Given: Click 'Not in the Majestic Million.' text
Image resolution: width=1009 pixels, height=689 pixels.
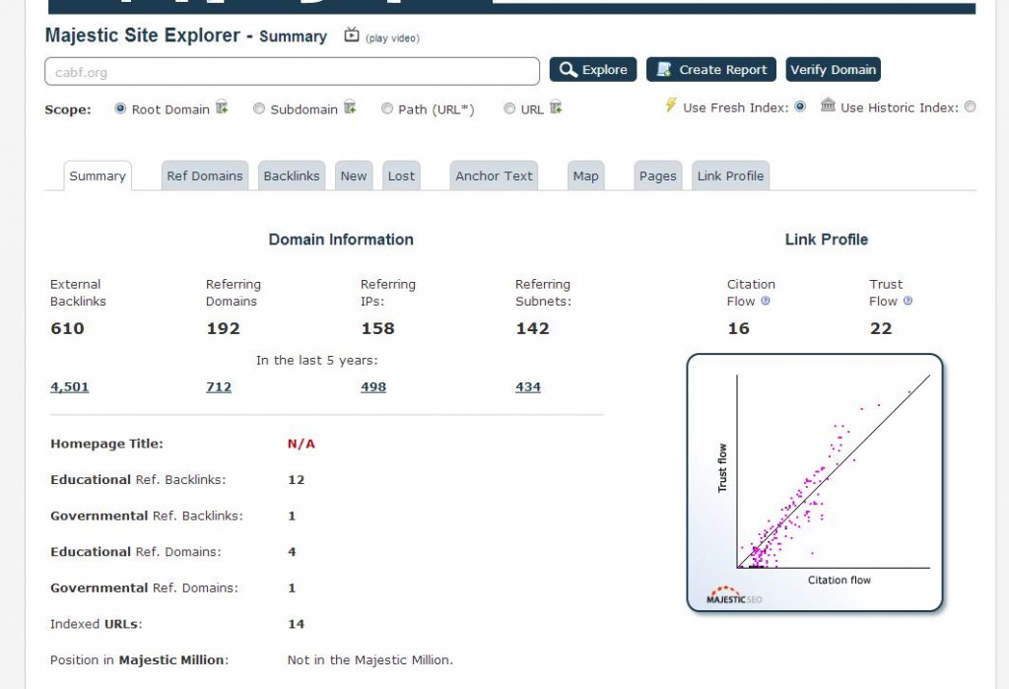Looking at the screenshot, I should [x=370, y=660].
